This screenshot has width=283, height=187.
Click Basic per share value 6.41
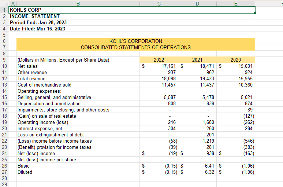click(x=209, y=166)
